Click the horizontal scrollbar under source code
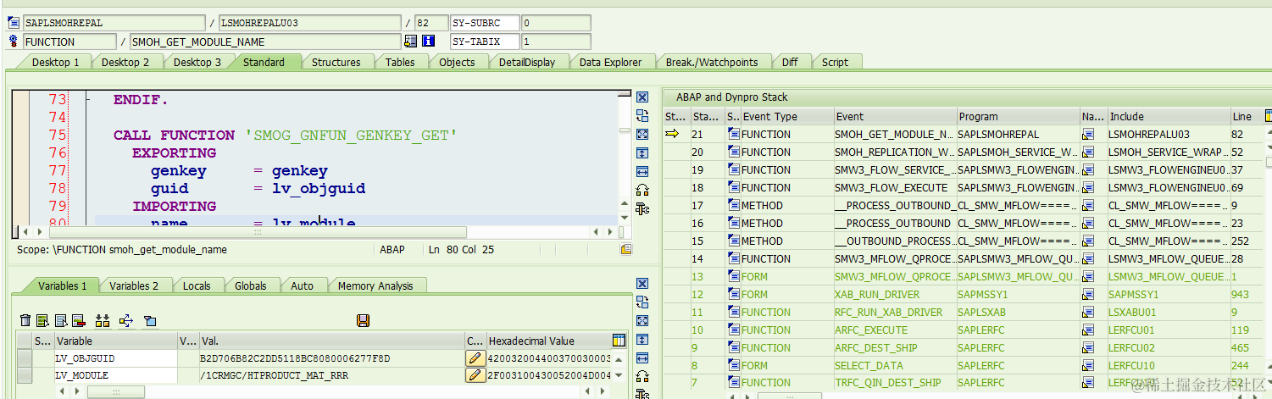This screenshot has height=399, width=1272. click(258, 231)
